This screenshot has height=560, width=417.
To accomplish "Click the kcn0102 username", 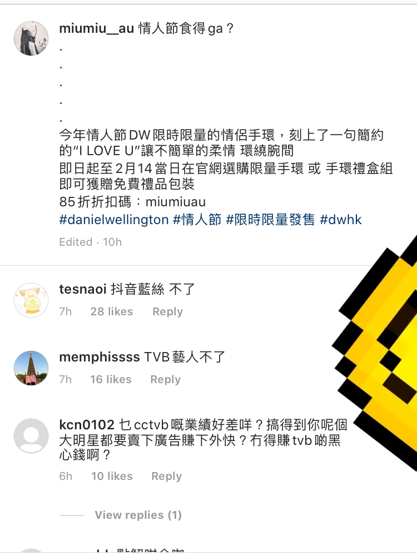I will [x=87, y=425].
